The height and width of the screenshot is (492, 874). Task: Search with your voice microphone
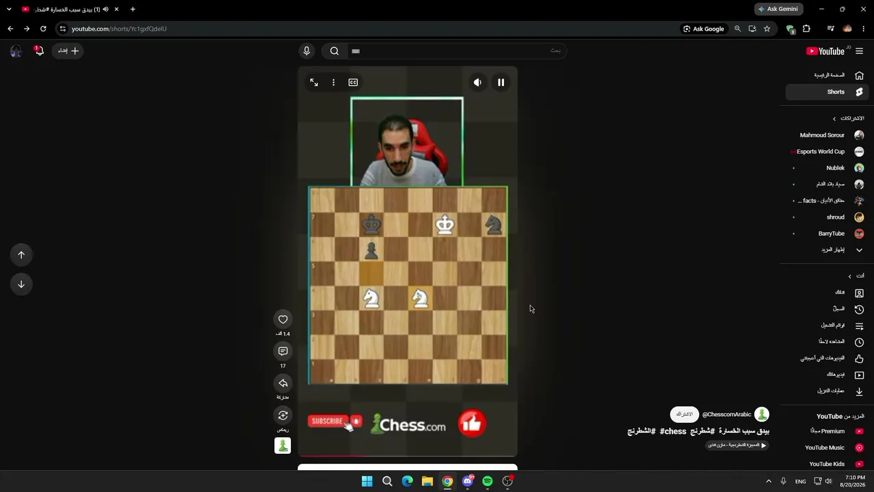pyautogui.click(x=307, y=51)
